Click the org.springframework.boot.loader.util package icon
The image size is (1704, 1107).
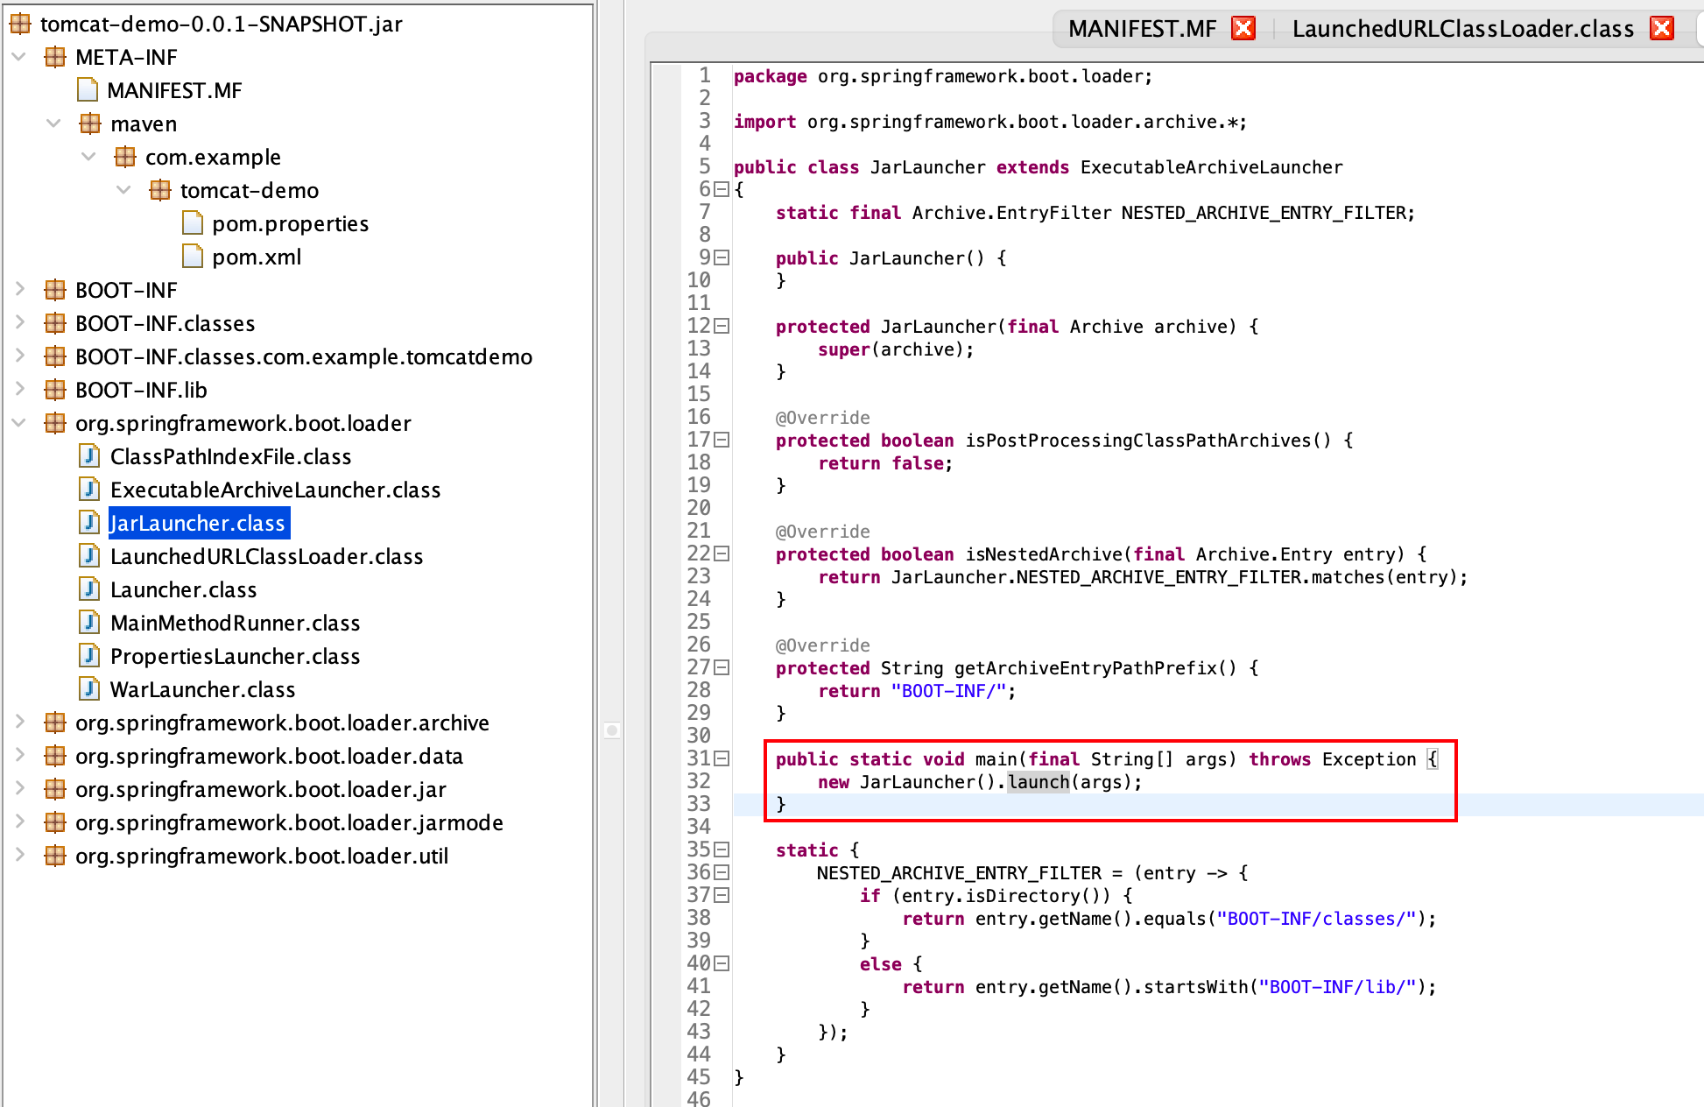[55, 856]
